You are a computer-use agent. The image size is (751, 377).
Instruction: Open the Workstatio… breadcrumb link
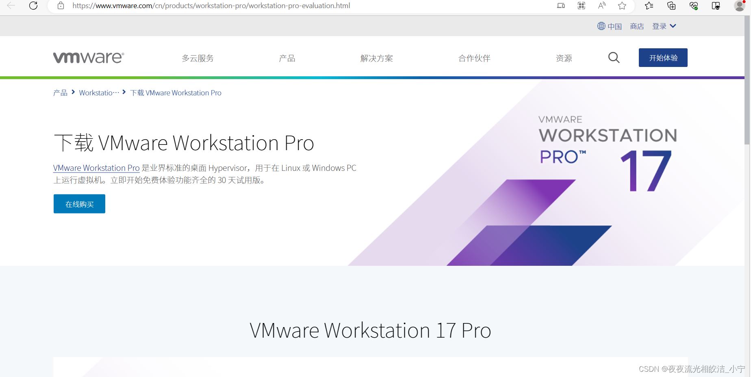coord(99,93)
